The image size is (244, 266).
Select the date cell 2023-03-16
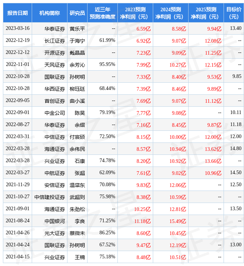pos(18,28)
